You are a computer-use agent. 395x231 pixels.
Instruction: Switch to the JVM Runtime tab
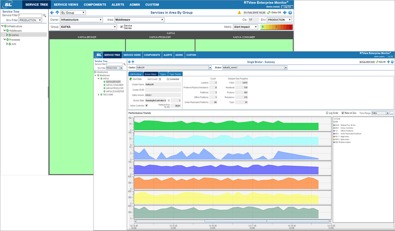click(135, 74)
